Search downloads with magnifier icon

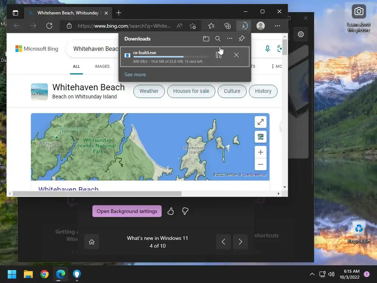pyautogui.click(x=218, y=38)
